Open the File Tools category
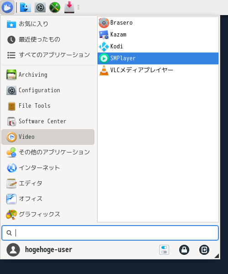The height and width of the screenshot is (274, 228). point(48,106)
